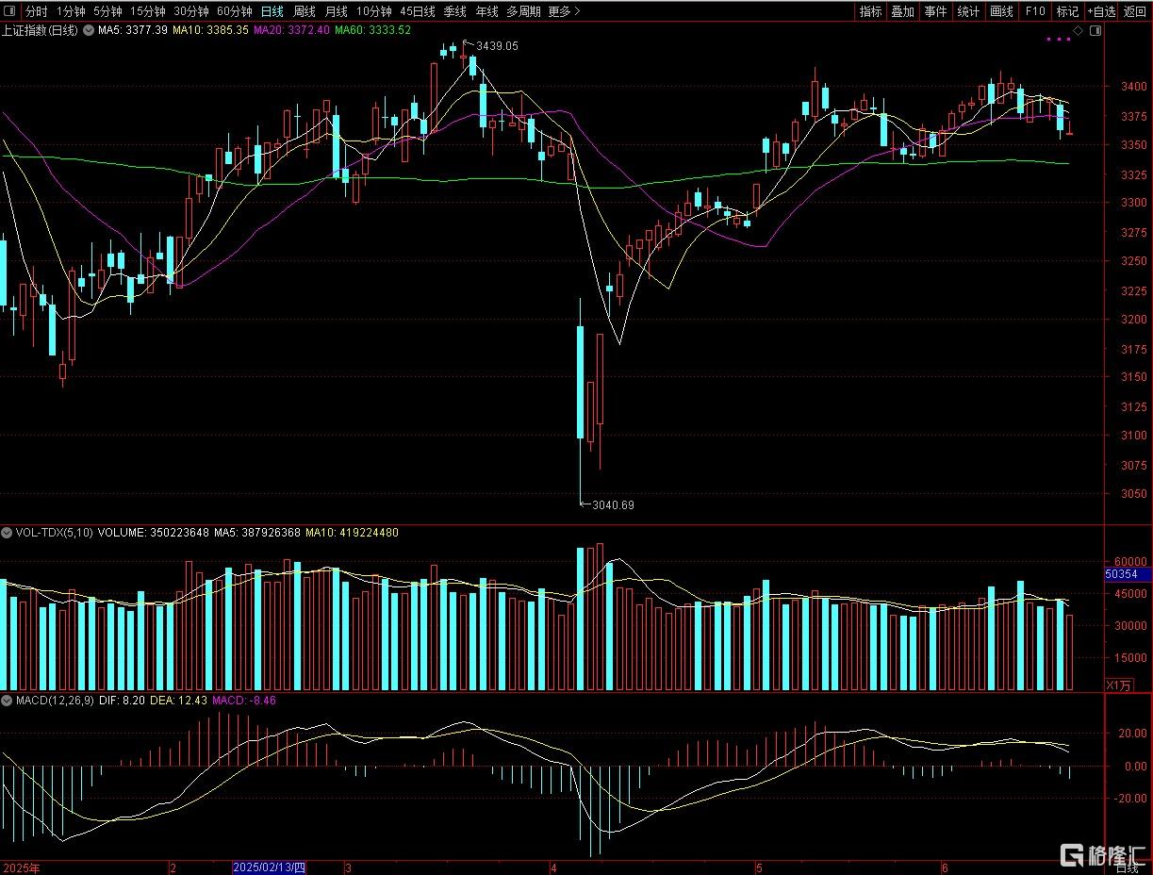Click the DIF: 8.20 readout
Viewport: 1153px width, 875px height.
click(x=123, y=701)
